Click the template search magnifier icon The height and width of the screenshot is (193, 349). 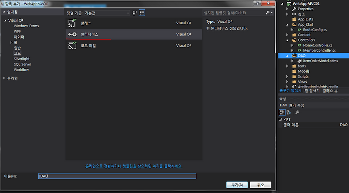pos(268,13)
